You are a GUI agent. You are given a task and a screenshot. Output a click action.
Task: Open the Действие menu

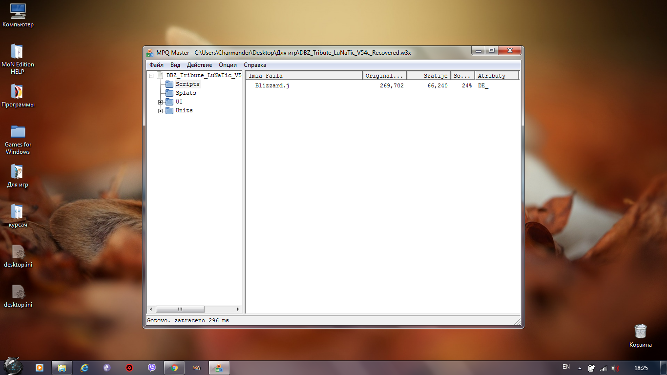point(199,65)
